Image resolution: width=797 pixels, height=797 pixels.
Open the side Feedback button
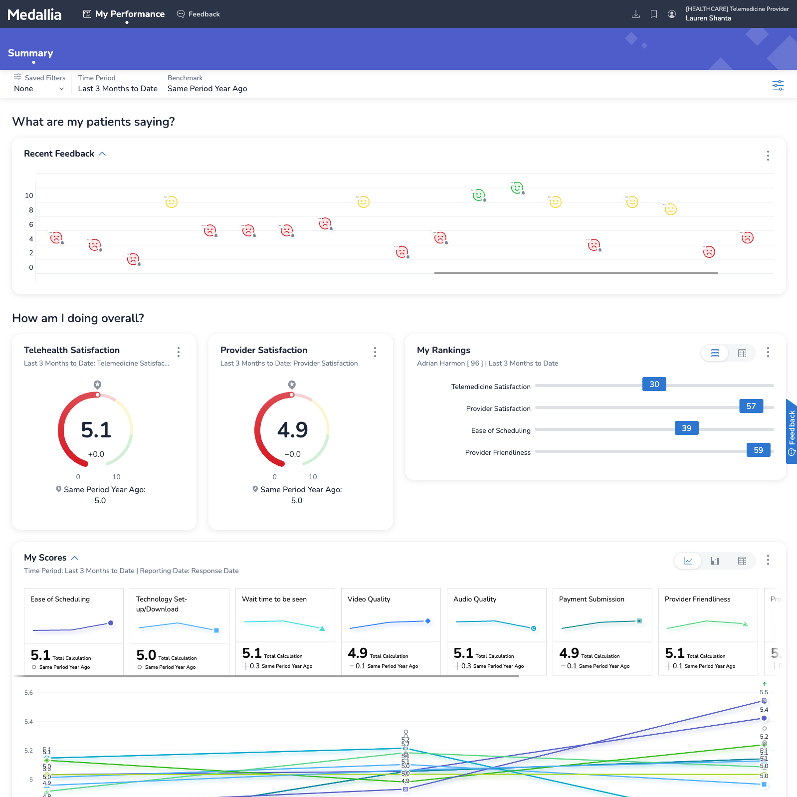point(791,431)
